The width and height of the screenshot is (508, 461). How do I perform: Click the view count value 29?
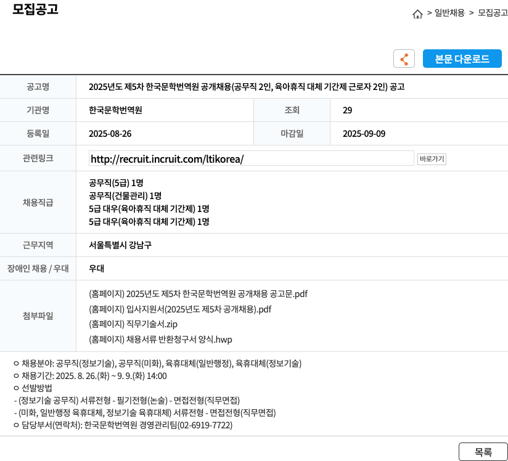(x=347, y=110)
